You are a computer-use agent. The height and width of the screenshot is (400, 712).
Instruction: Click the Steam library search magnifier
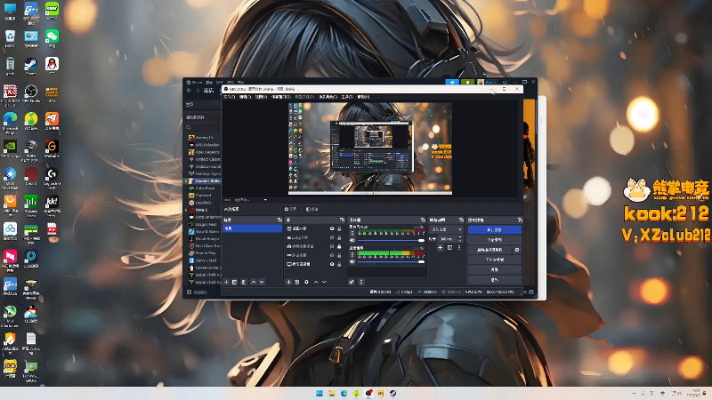[189, 127]
